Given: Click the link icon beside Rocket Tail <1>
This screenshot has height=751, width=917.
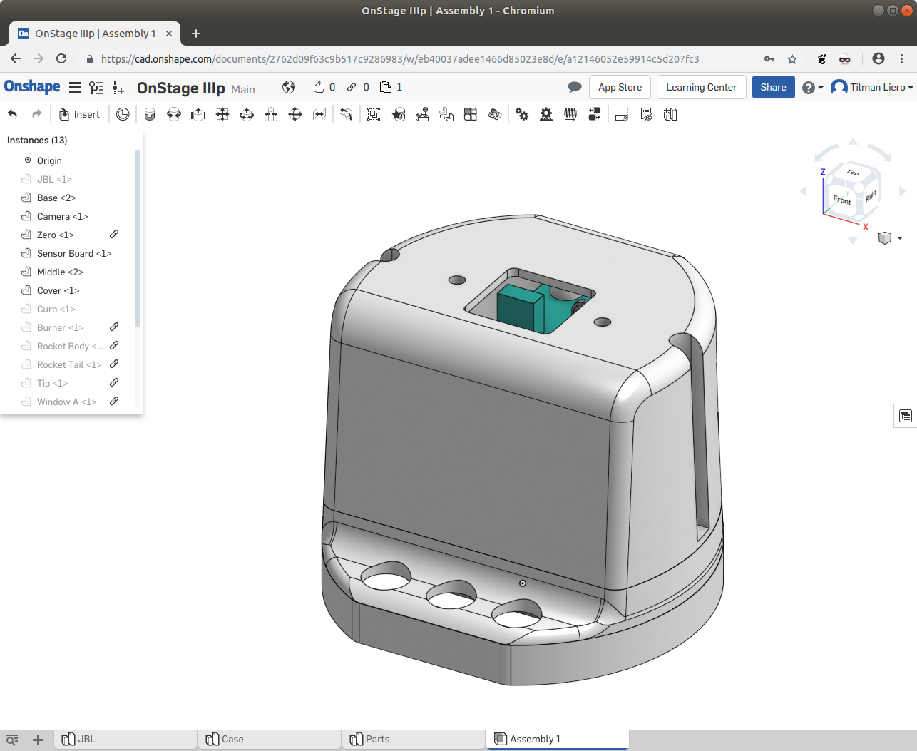Looking at the screenshot, I should coord(114,364).
